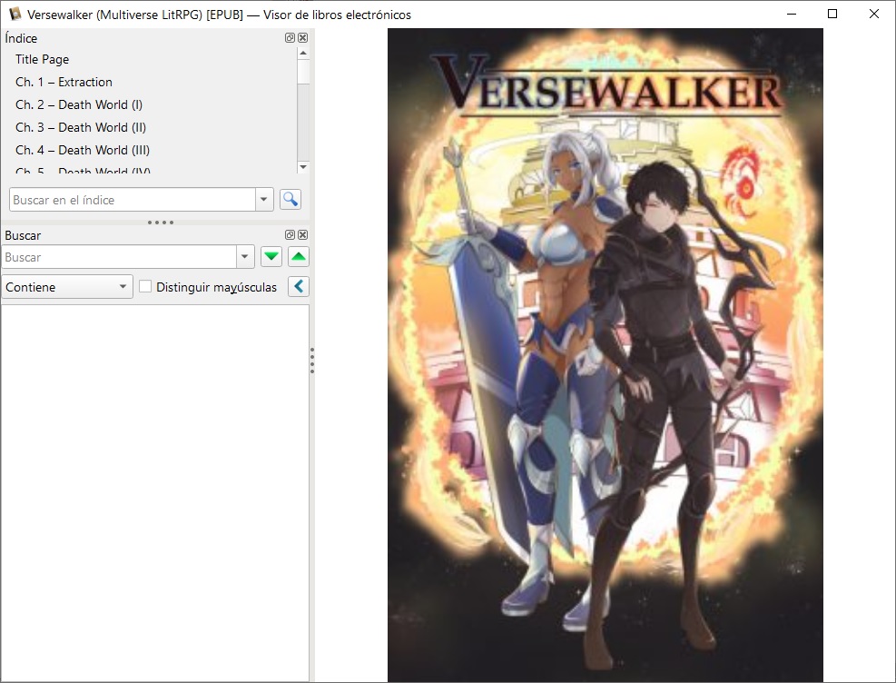Open Title Page in the index
896x683 pixels.
tap(43, 59)
